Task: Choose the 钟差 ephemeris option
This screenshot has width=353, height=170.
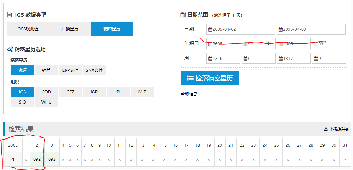Action: coord(47,70)
